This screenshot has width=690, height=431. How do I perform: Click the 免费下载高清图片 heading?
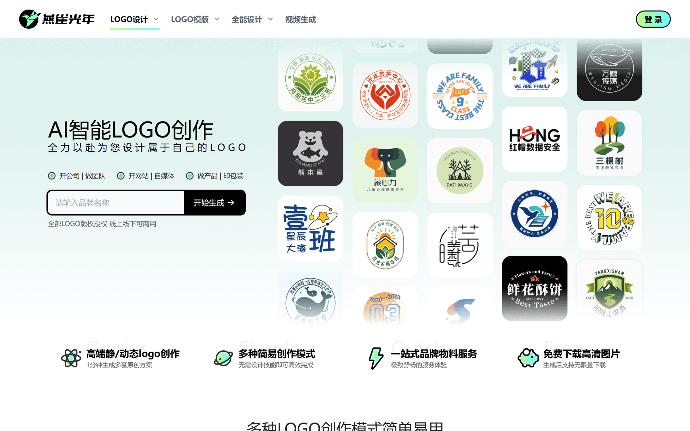581,354
